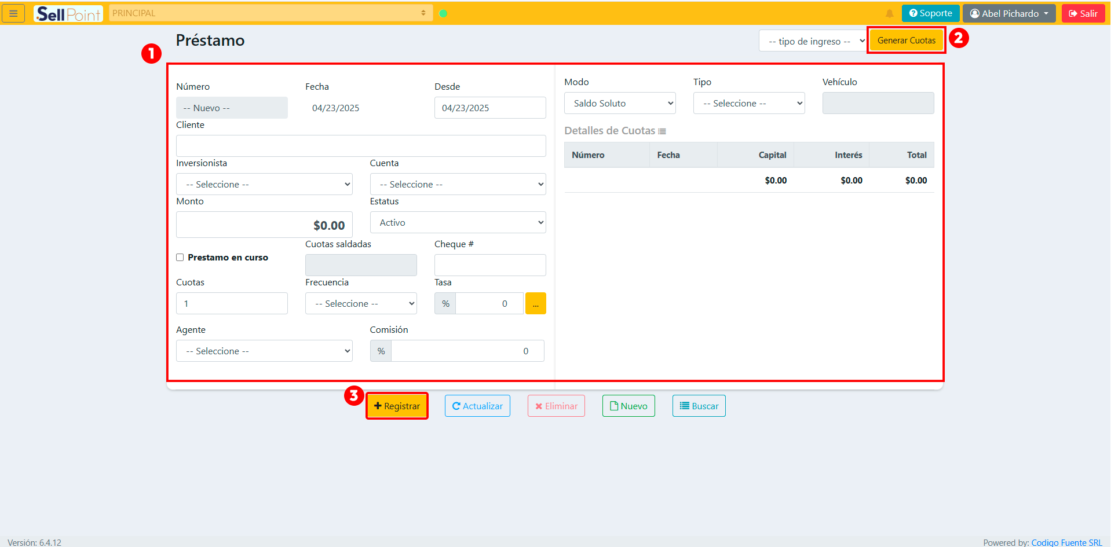The height and width of the screenshot is (547, 1111).
Task: Click the yellow ellipsis button beside Tasa
Action: coord(535,303)
